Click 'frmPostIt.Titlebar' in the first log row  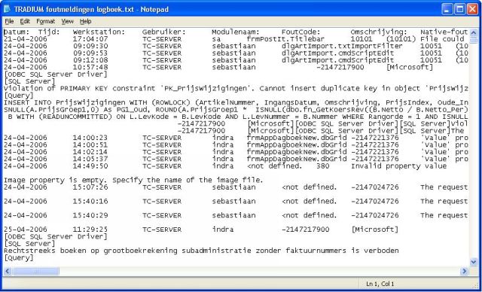point(285,39)
